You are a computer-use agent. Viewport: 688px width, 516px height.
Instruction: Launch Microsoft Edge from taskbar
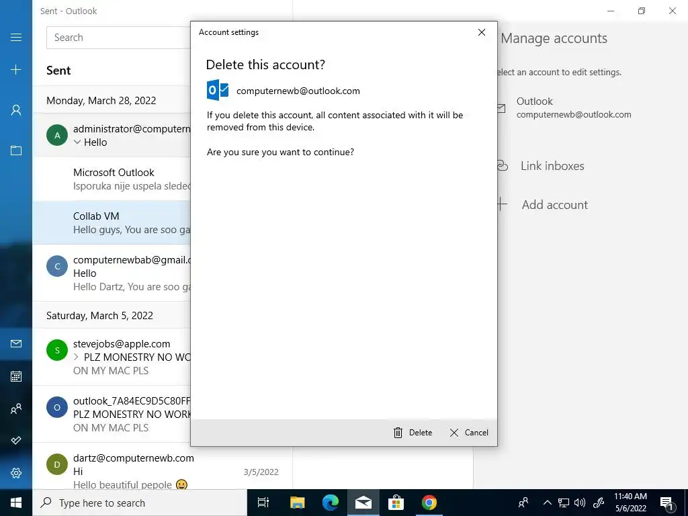331,503
